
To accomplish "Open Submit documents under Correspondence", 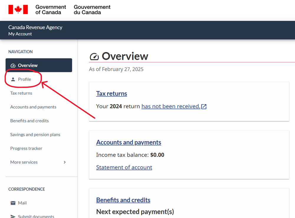I will [36, 216].
